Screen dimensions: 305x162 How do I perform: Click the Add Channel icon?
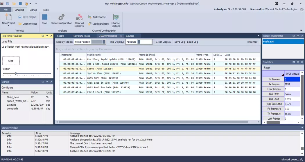click(x=90, y=17)
